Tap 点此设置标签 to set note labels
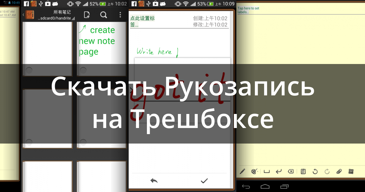Screen dimensions: 365x192 coord(142,21)
